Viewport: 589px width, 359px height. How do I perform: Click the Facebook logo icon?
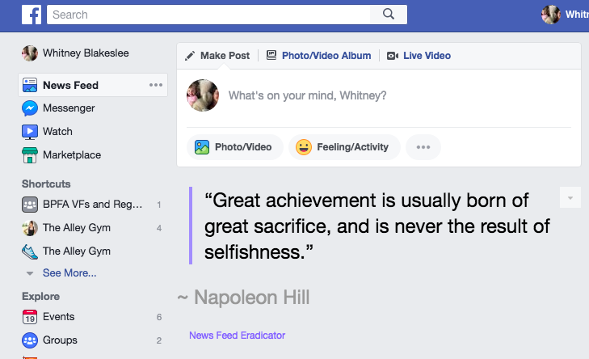pos(32,15)
